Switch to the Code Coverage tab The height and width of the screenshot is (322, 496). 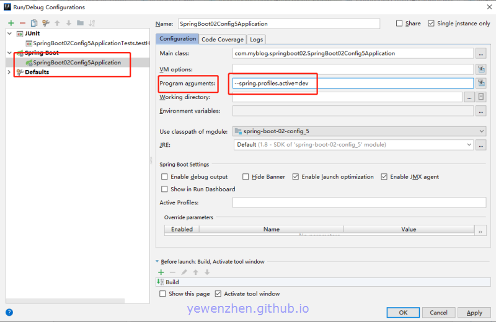[x=222, y=39]
